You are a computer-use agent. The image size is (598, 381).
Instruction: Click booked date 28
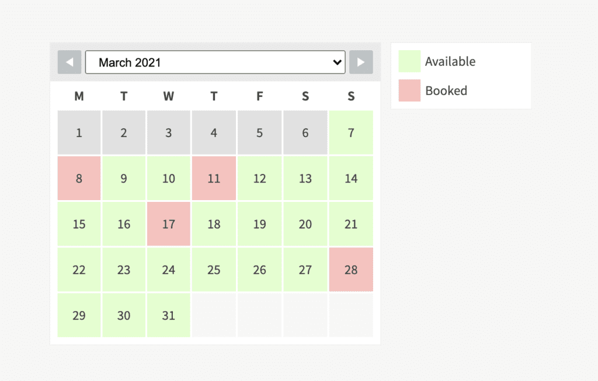351,270
